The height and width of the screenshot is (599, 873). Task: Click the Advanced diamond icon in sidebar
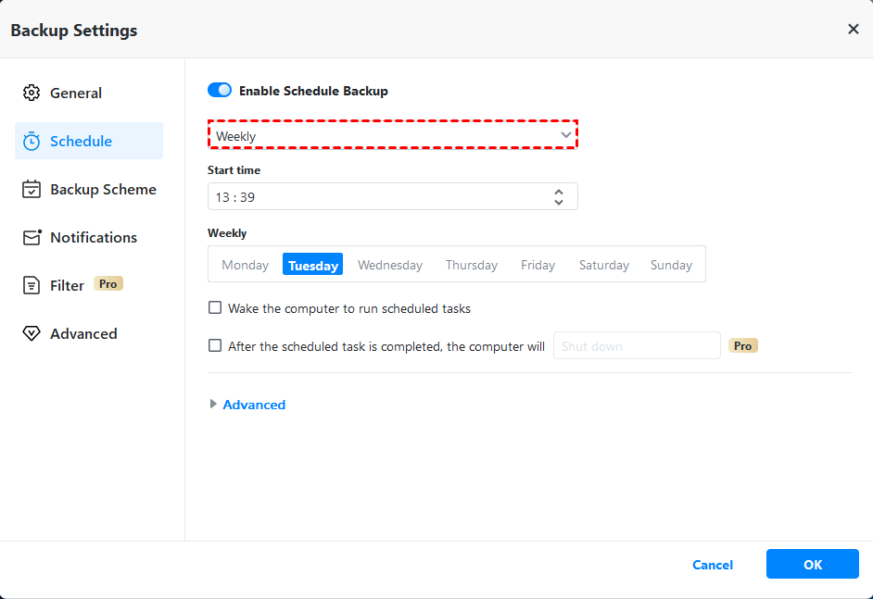point(32,334)
